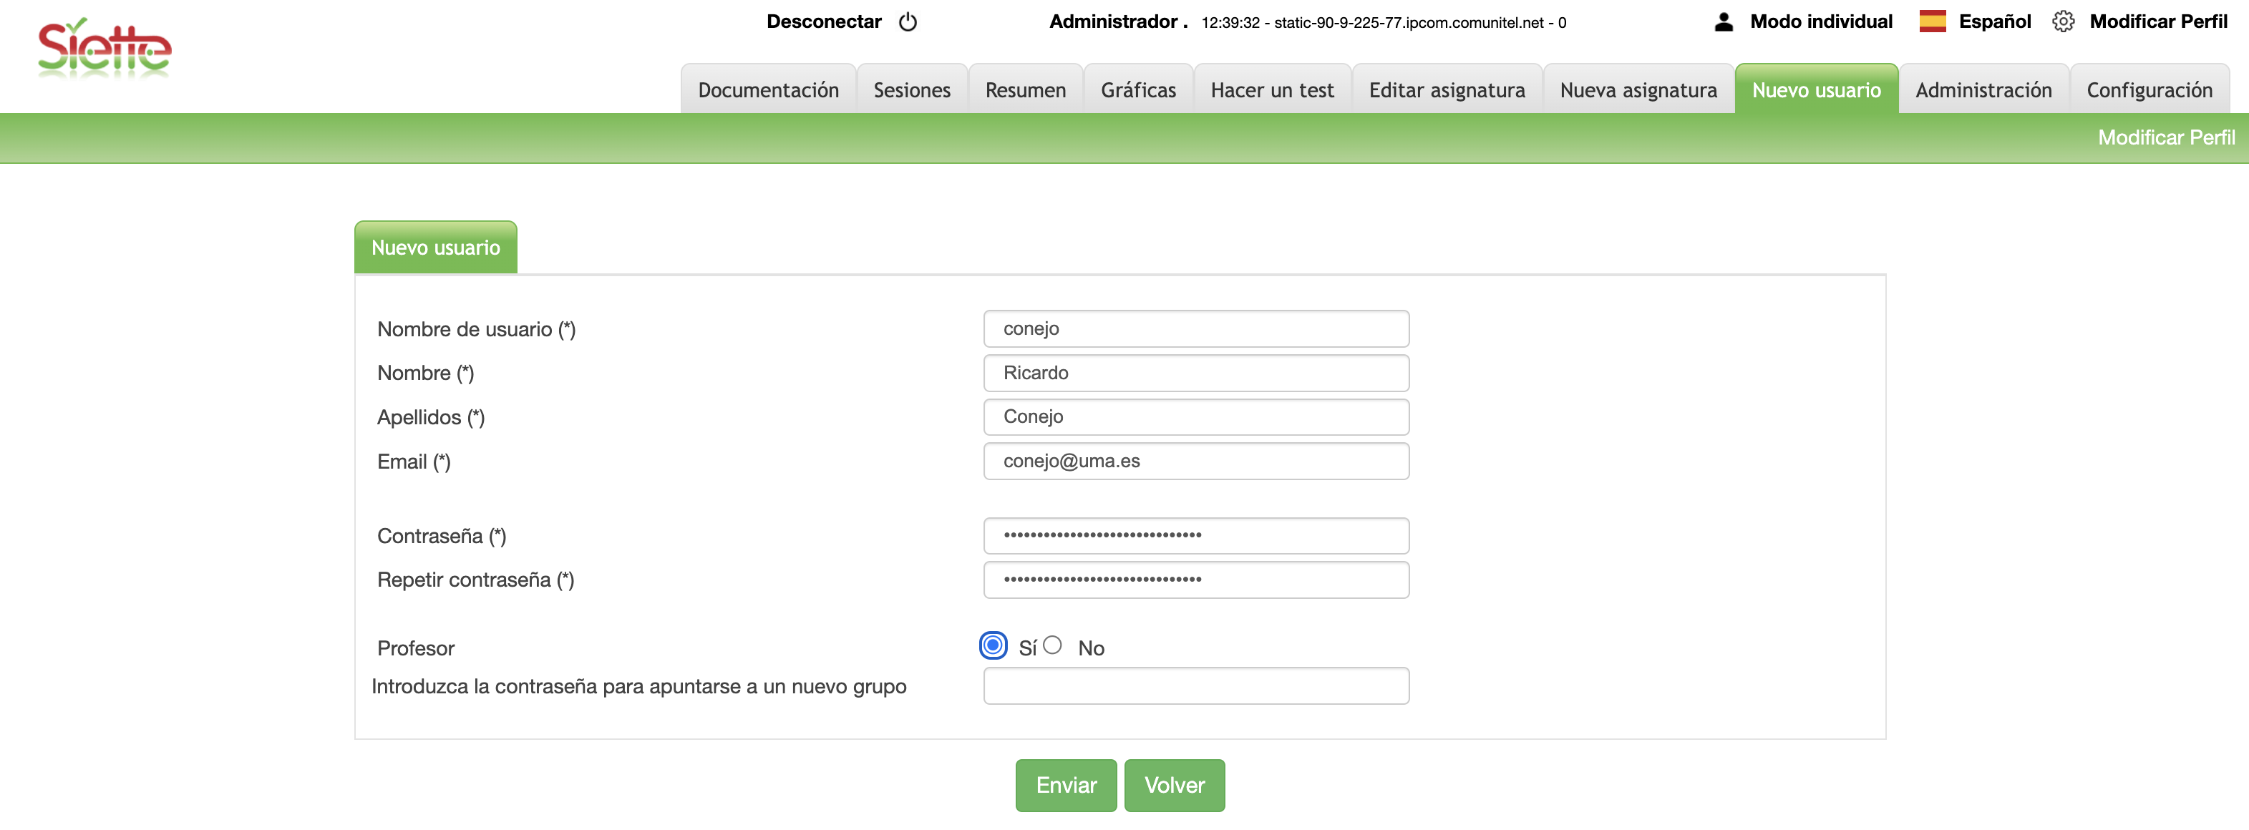Click the new group password field
This screenshot has width=2249, height=830.
point(1195,686)
